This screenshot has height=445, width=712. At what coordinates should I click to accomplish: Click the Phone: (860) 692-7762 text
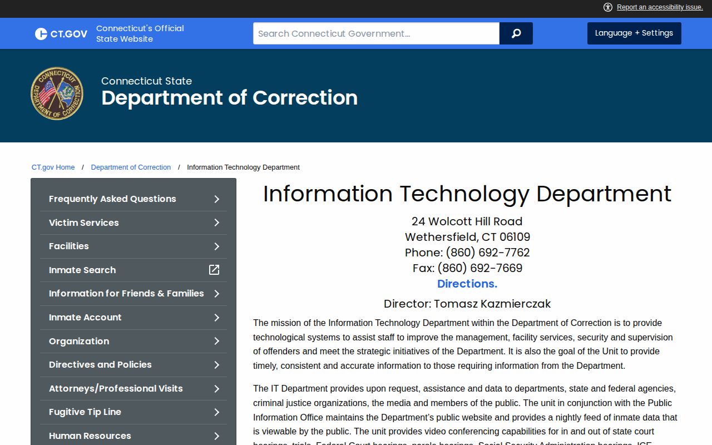click(x=467, y=253)
